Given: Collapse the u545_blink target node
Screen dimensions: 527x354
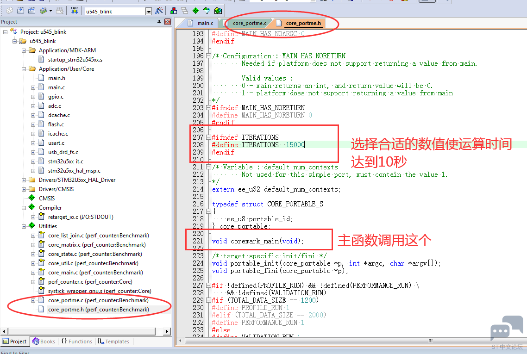Looking at the screenshot, I should (x=14, y=41).
